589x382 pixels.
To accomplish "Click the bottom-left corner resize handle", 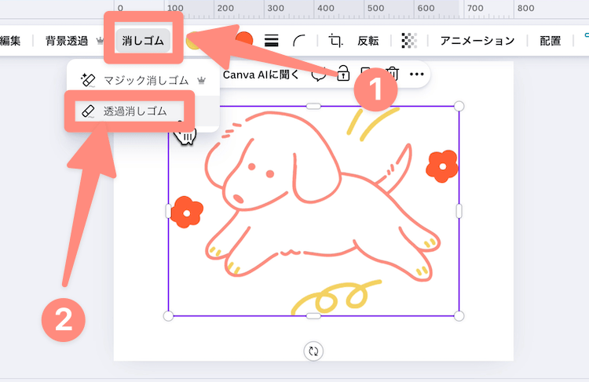I will pos(168,316).
